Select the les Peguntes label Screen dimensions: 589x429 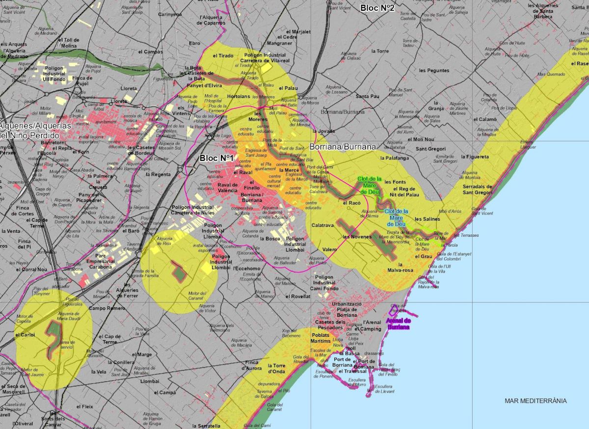(434, 71)
